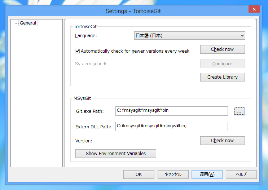Click Show Environment Variables button
Image resolution: width=268 pixels, height=190 pixels.
(116, 154)
